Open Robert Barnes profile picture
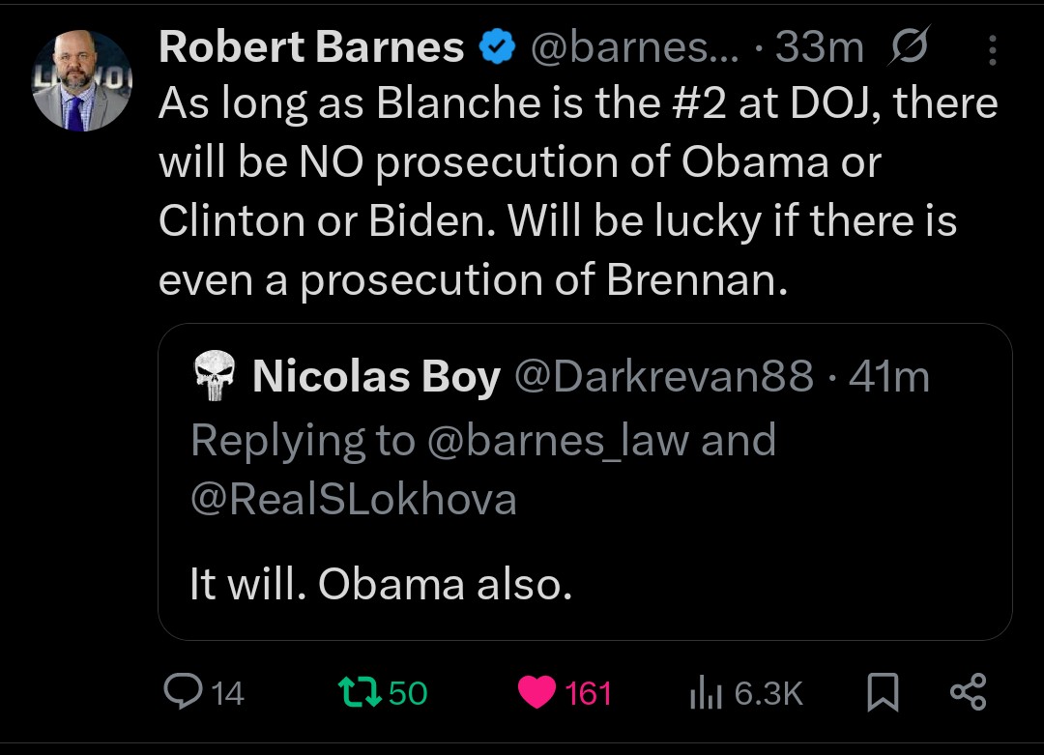The image size is (1044, 755). click(81, 81)
